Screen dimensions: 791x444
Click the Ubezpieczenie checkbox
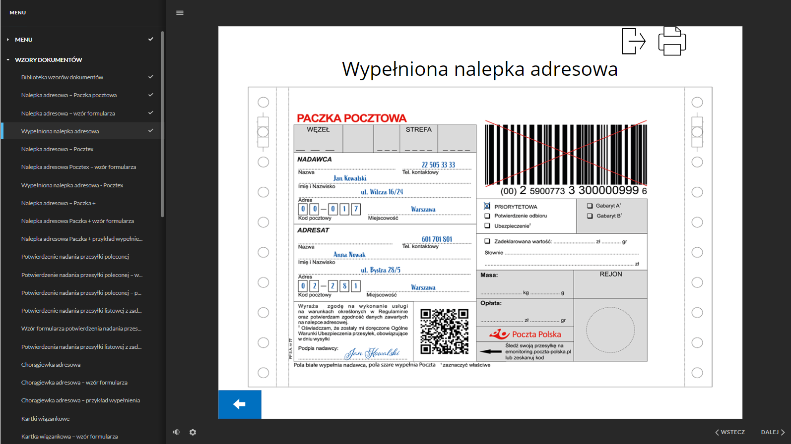coord(487,226)
